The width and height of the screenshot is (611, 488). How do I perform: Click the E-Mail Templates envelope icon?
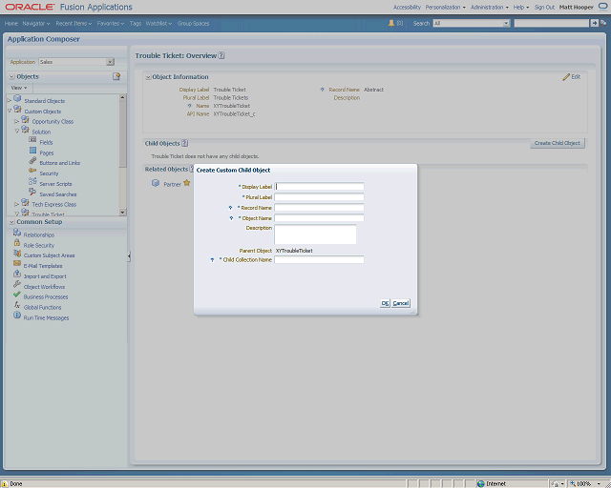point(17,263)
